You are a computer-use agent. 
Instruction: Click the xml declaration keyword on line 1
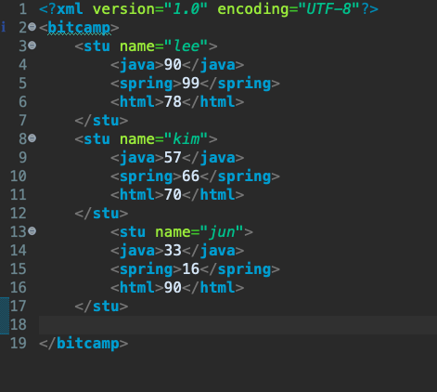click(x=70, y=9)
